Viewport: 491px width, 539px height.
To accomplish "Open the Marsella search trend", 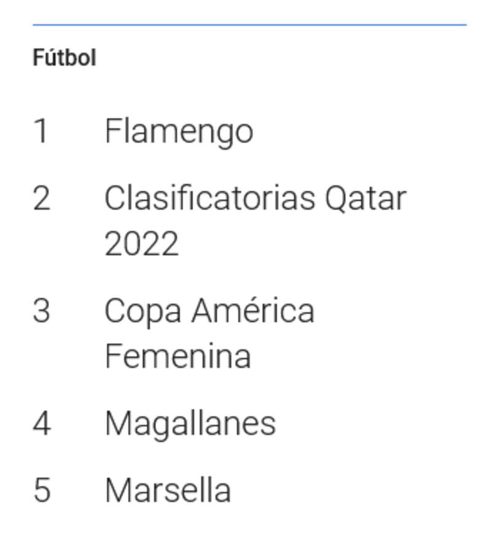I will click(168, 490).
